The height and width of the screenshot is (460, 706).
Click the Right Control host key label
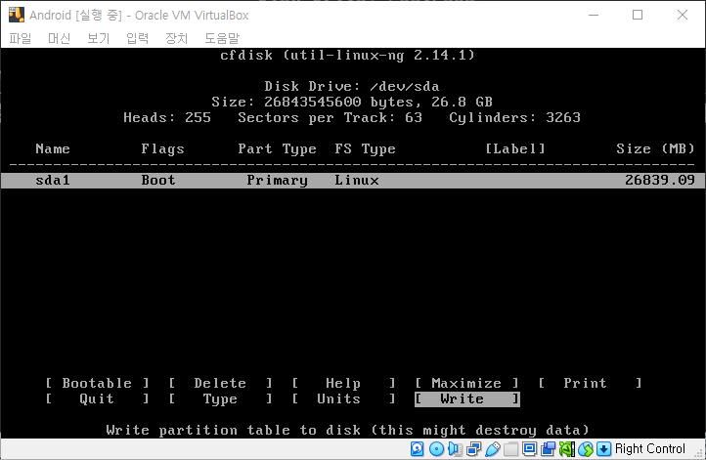[x=649, y=448]
